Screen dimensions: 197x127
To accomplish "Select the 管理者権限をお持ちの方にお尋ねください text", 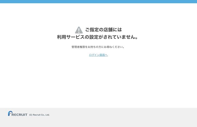I will click(x=98, y=47).
